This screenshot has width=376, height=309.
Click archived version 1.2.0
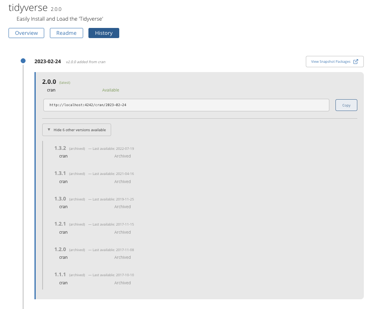pyautogui.click(x=60, y=249)
